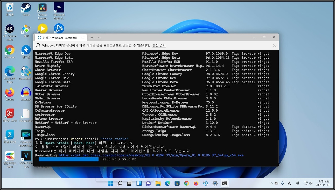Expand the terminal profile dropdown chevron

tap(99, 38)
